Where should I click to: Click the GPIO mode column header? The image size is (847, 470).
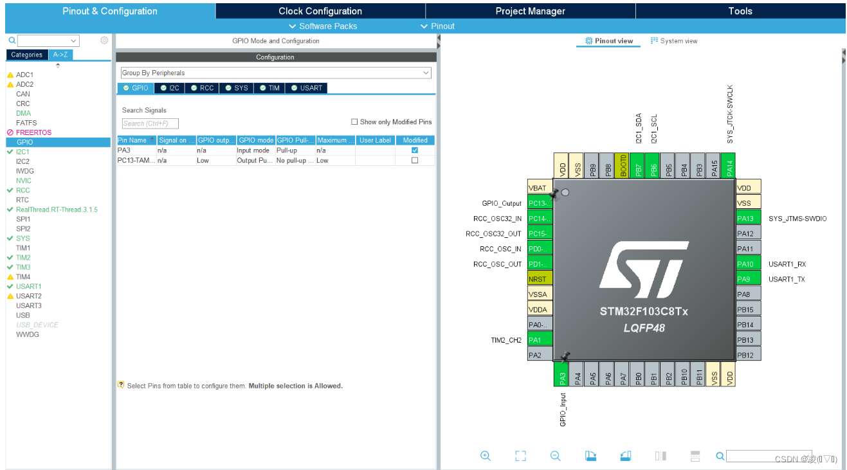[256, 140]
